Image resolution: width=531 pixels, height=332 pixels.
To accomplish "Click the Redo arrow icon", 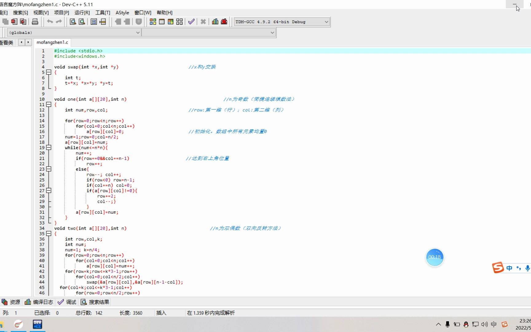I will [59, 22].
